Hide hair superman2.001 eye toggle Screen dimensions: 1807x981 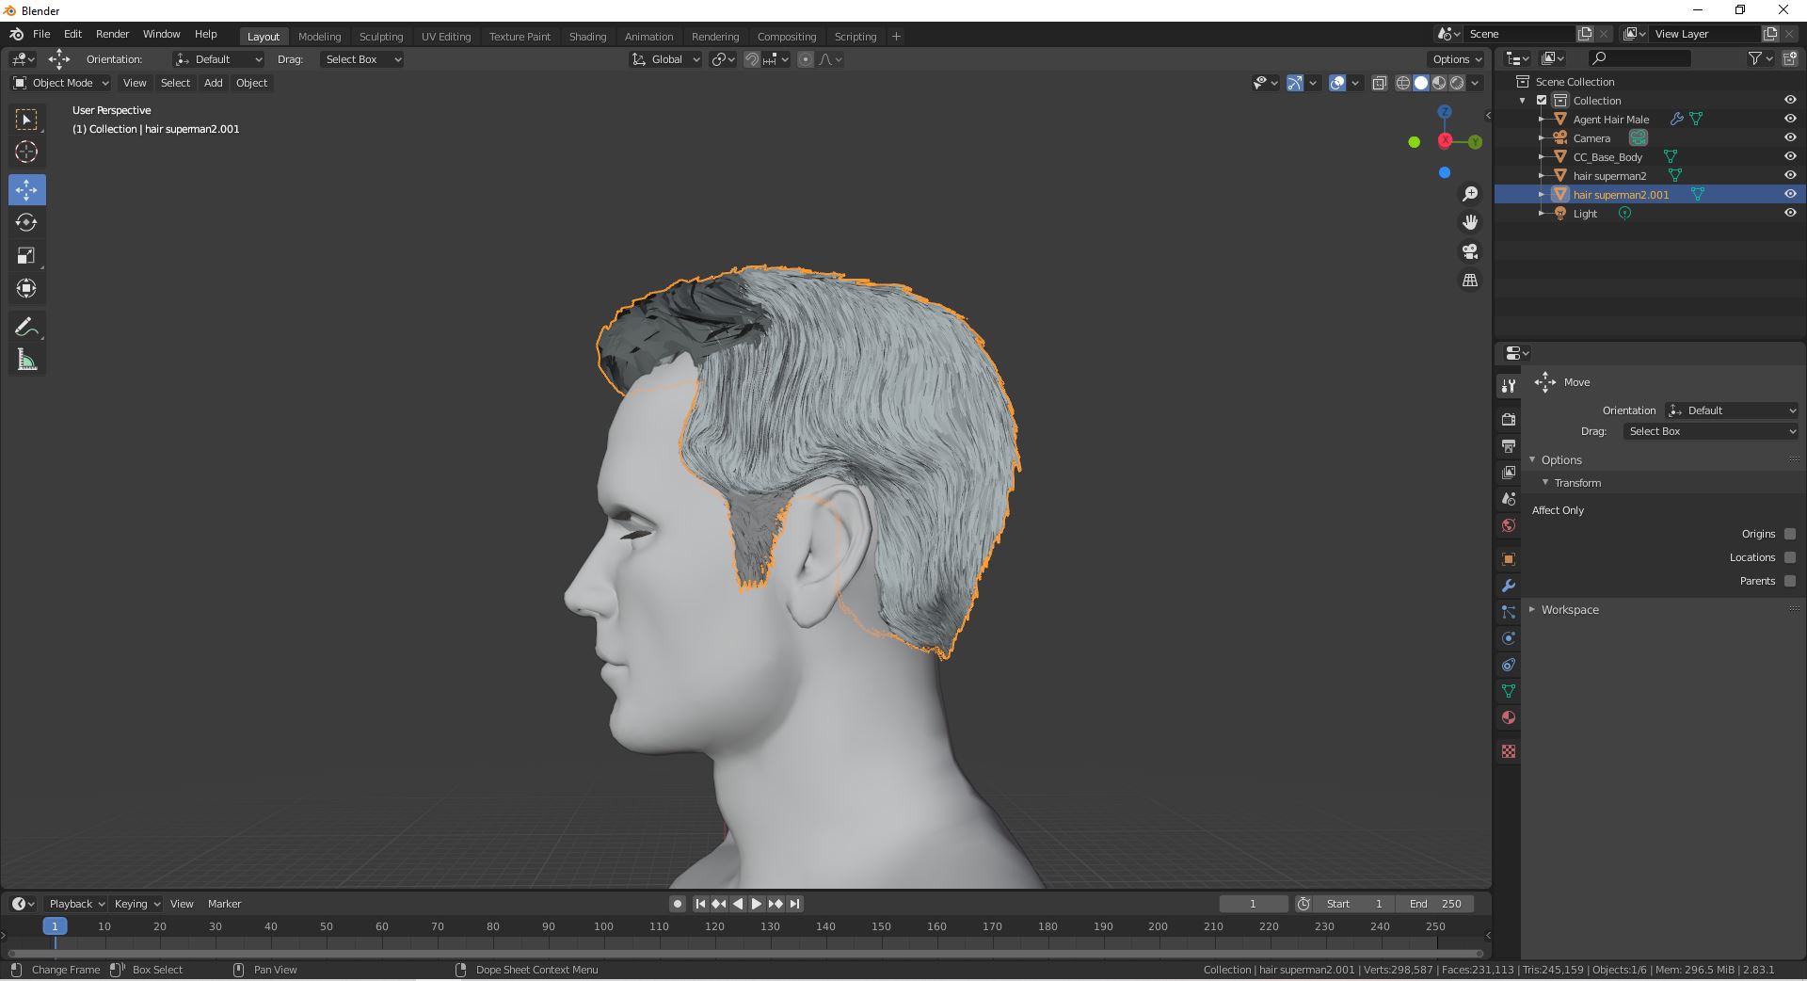(x=1790, y=194)
